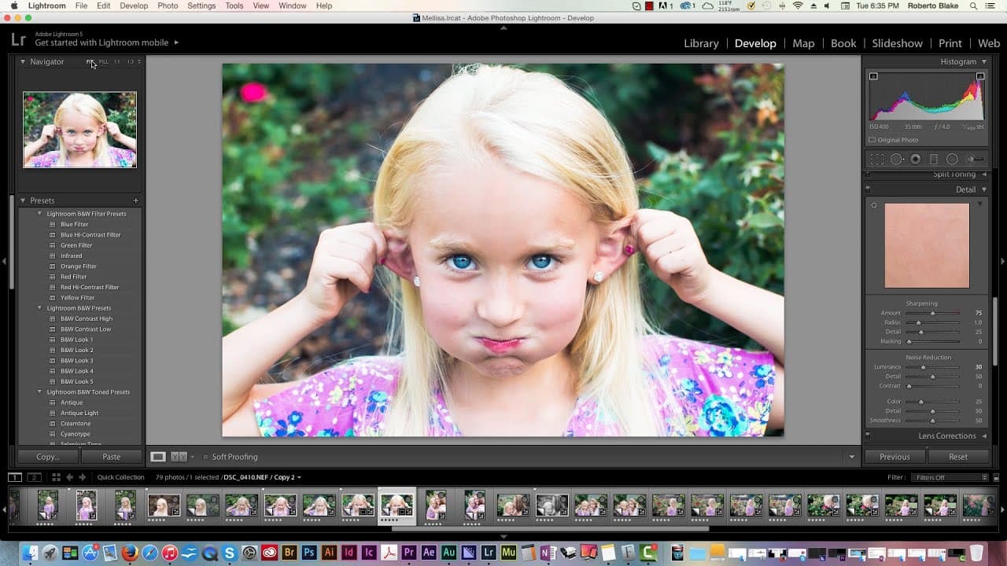
Task: Select the Spot Removal tool
Action: point(896,159)
